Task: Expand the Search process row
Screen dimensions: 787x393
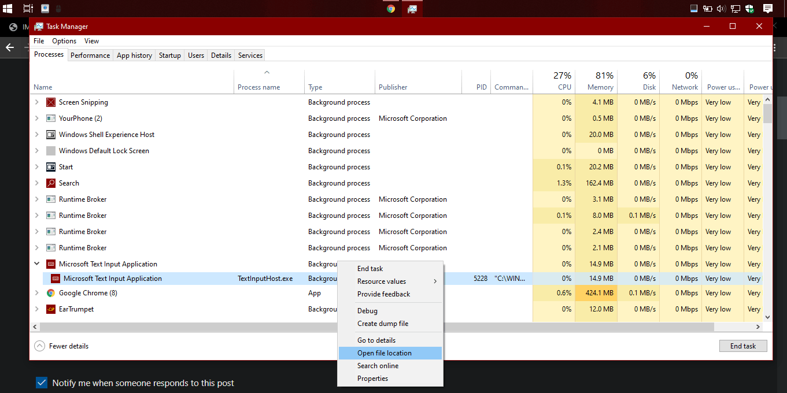Action: pyautogui.click(x=37, y=183)
